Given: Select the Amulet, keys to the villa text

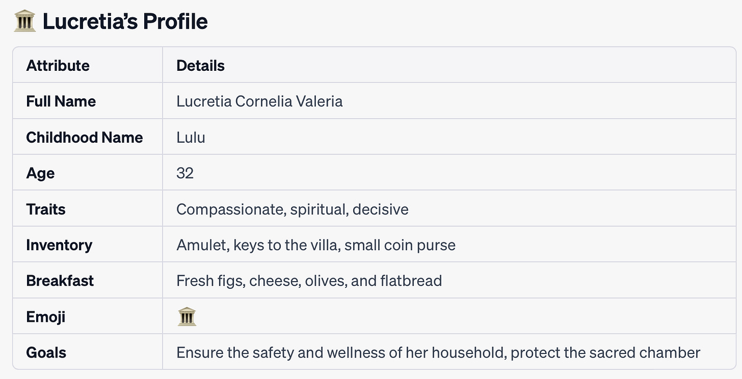Looking at the screenshot, I should (x=316, y=245).
